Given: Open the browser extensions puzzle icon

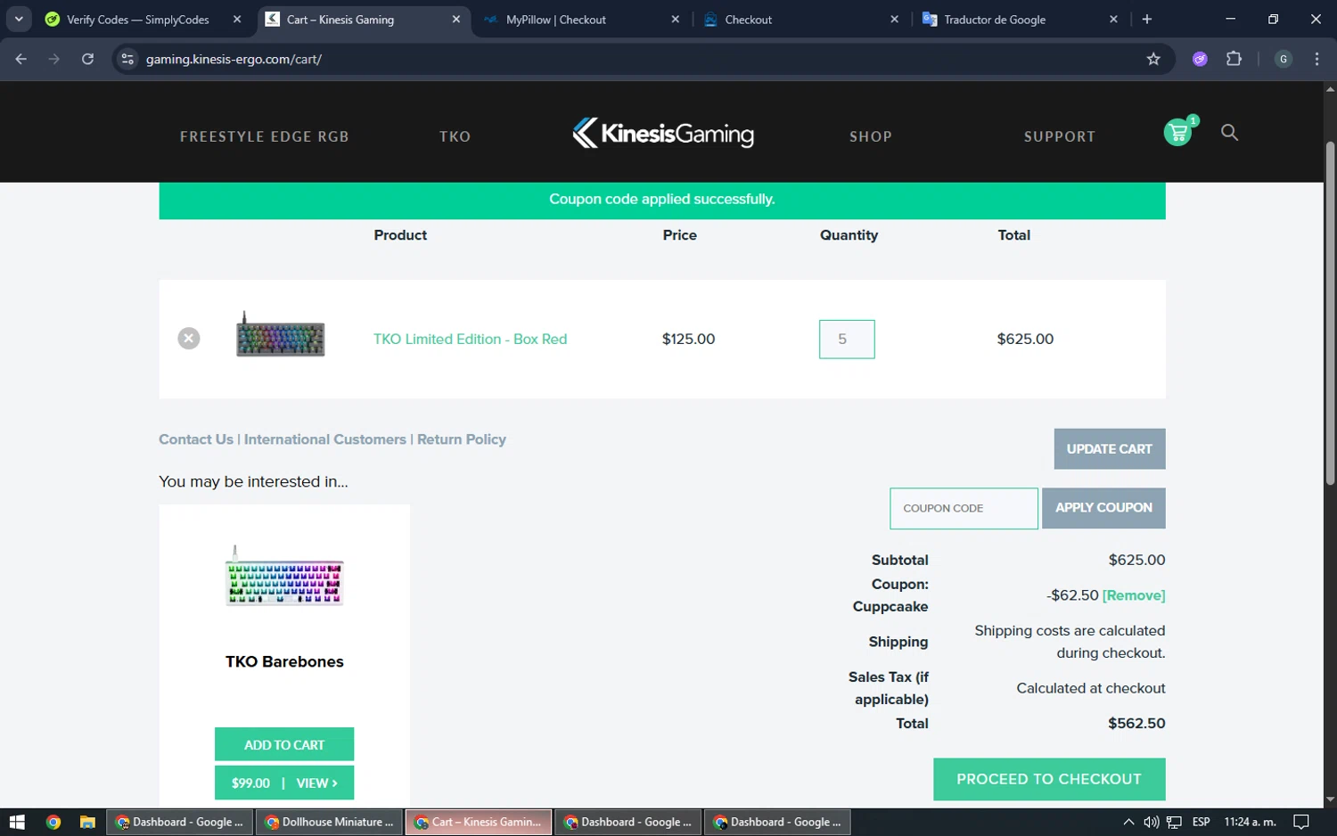Looking at the screenshot, I should (1234, 59).
